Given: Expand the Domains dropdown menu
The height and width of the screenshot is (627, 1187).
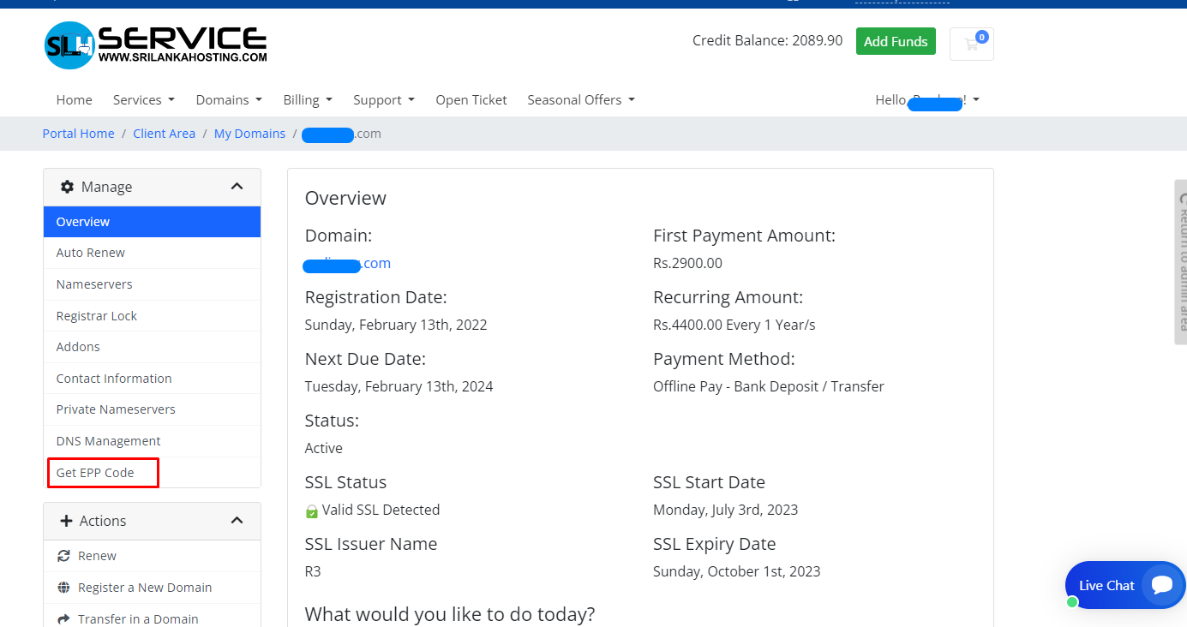Looking at the screenshot, I should tap(229, 100).
